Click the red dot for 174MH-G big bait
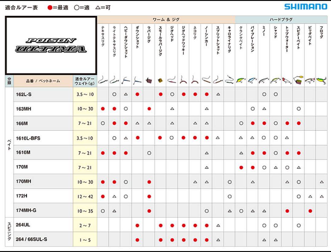The height and width of the screenshot is (252, 331). (310, 211)
